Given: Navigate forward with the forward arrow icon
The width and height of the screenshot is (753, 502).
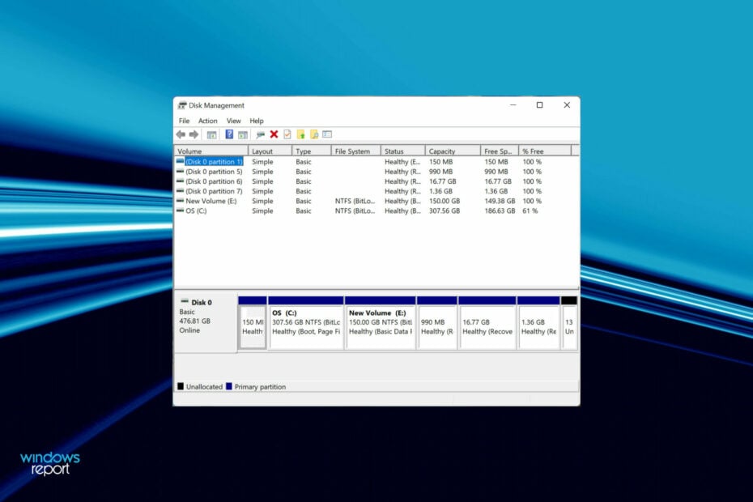Looking at the screenshot, I should [194, 134].
